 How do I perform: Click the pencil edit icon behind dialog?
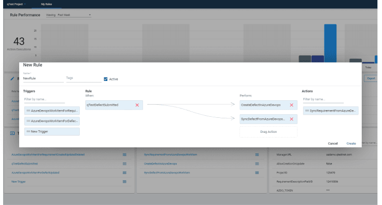[x=12, y=78]
